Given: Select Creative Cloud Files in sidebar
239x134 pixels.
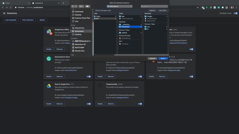Looking at the screenshot, I should pyautogui.click(x=82, y=18).
